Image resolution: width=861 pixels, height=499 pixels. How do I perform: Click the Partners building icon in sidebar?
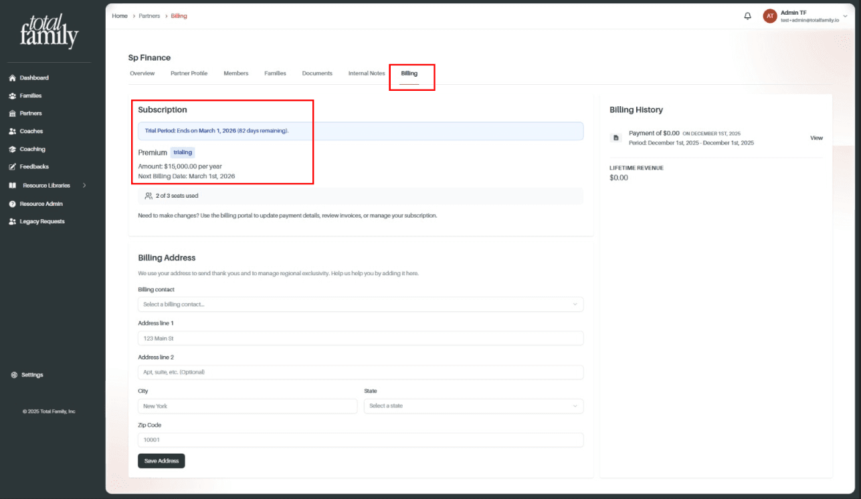point(12,114)
